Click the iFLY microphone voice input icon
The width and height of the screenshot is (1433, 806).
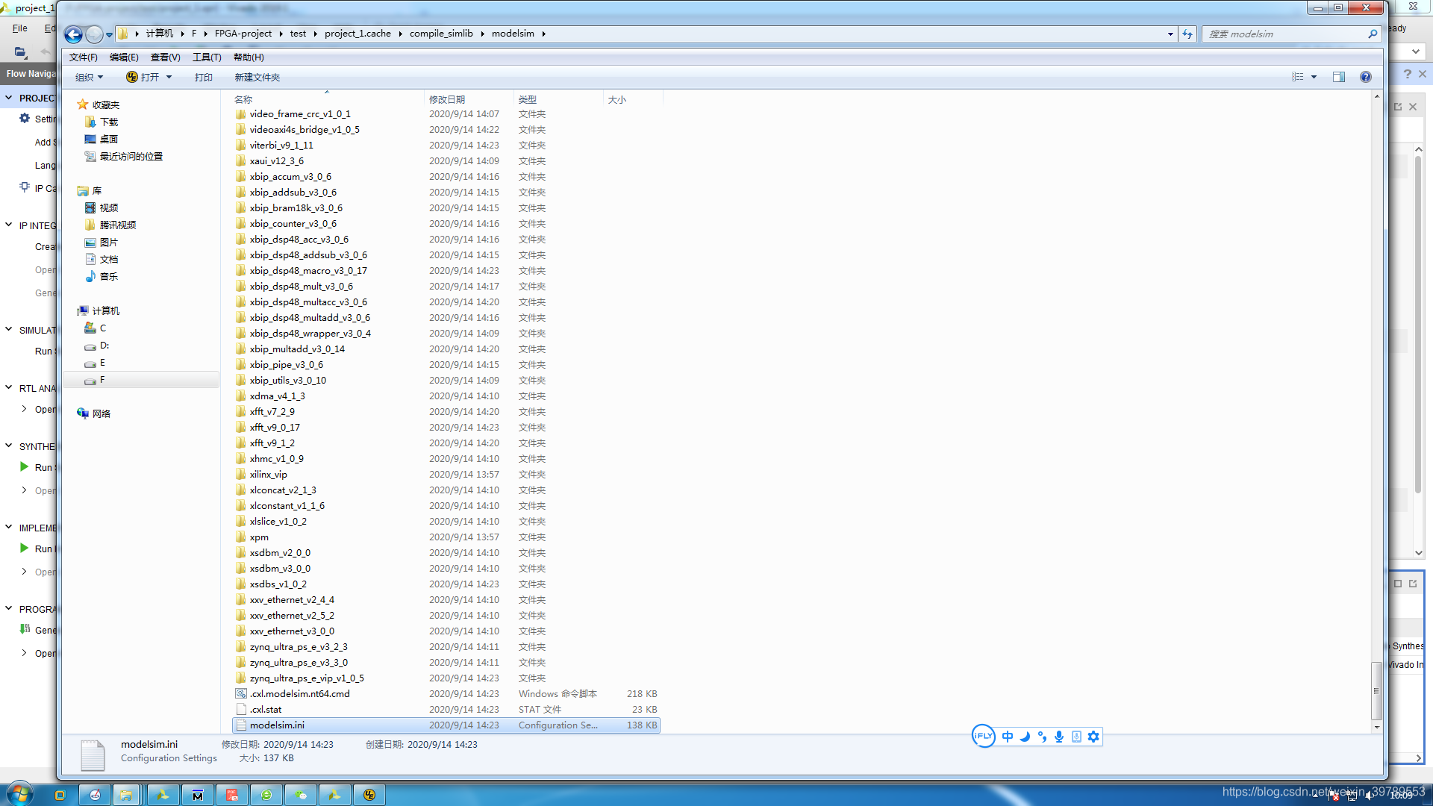1059,737
